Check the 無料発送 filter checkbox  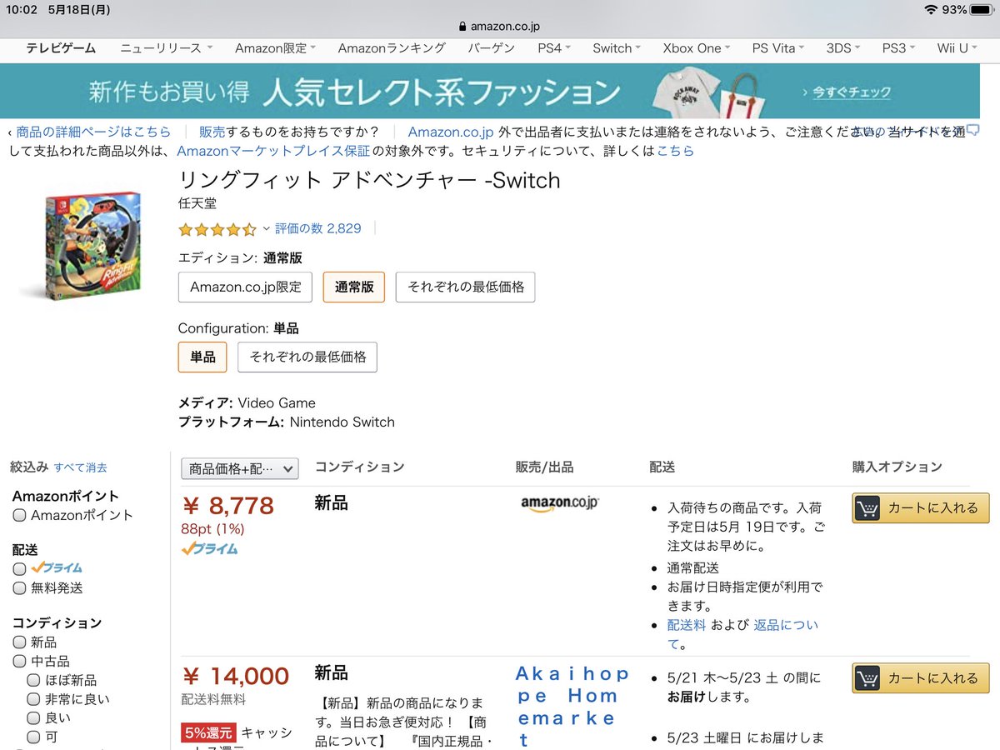pos(20,588)
